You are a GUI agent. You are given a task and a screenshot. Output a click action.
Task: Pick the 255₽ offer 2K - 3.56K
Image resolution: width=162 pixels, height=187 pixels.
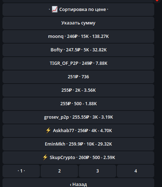point(78,90)
